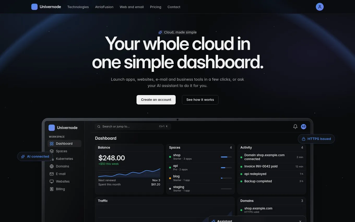Open Web and email in the top navigation
This screenshot has width=355, height=222.
(132, 7)
